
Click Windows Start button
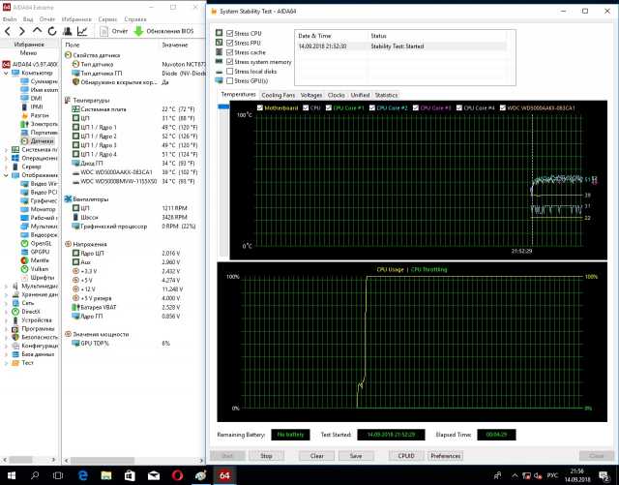point(11,475)
